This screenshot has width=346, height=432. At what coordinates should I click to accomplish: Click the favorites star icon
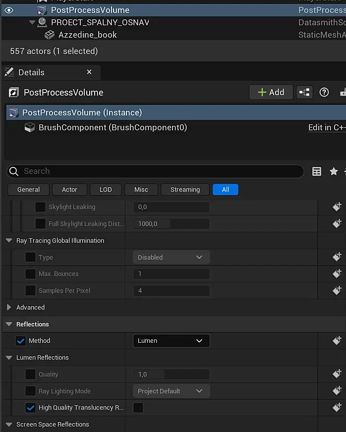334,171
